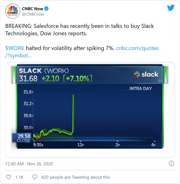
Task: Click the Slack logo in the chart
Action: pyautogui.click(x=146, y=74)
